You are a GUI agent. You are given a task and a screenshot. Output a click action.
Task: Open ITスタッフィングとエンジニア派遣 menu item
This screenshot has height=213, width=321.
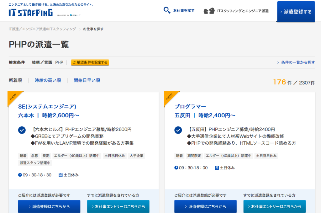click(243, 11)
